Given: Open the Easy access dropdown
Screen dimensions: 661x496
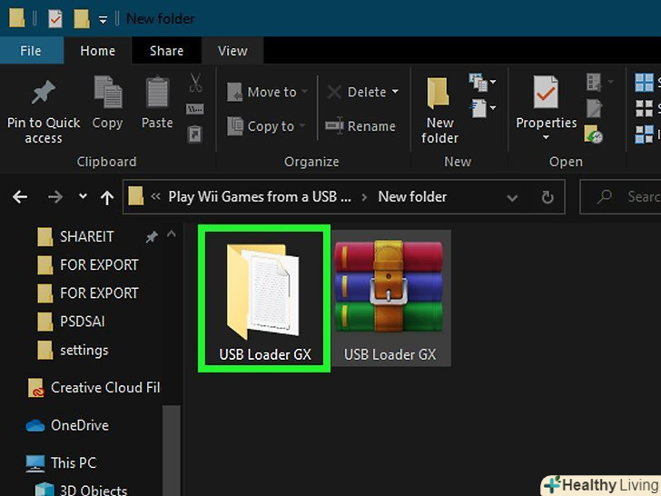Looking at the screenshot, I should click(482, 109).
